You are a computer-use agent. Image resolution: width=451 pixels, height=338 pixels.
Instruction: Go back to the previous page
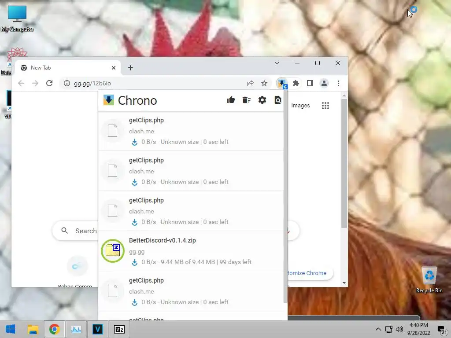(21, 83)
